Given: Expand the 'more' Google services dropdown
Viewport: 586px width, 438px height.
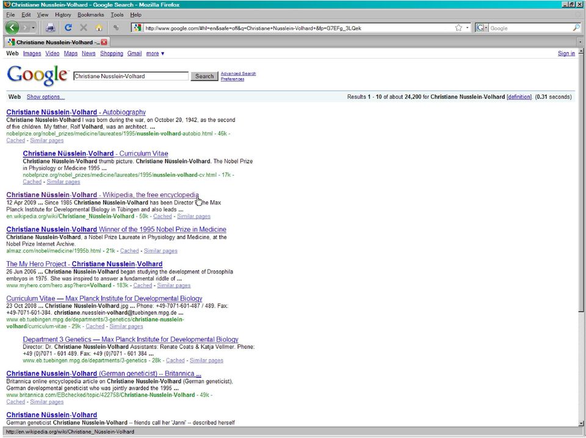Looking at the screenshot, I should tap(155, 54).
